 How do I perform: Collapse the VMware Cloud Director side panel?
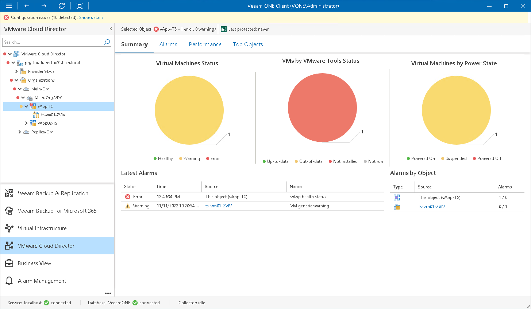click(111, 29)
